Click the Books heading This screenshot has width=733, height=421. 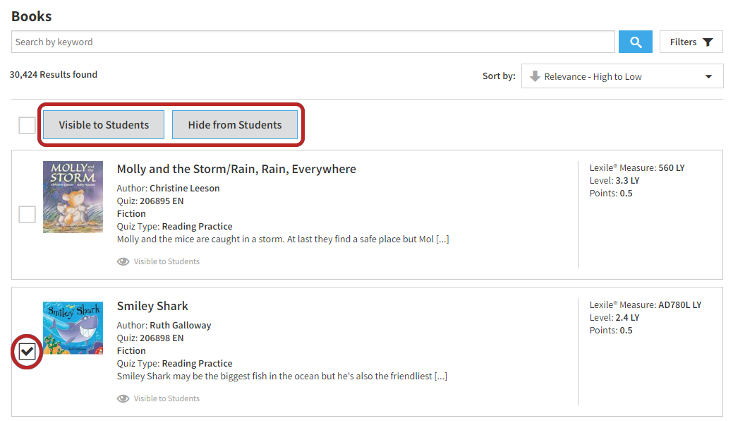pos(31,16)
